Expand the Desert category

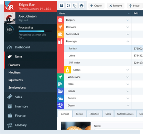(x=128, y=105)
